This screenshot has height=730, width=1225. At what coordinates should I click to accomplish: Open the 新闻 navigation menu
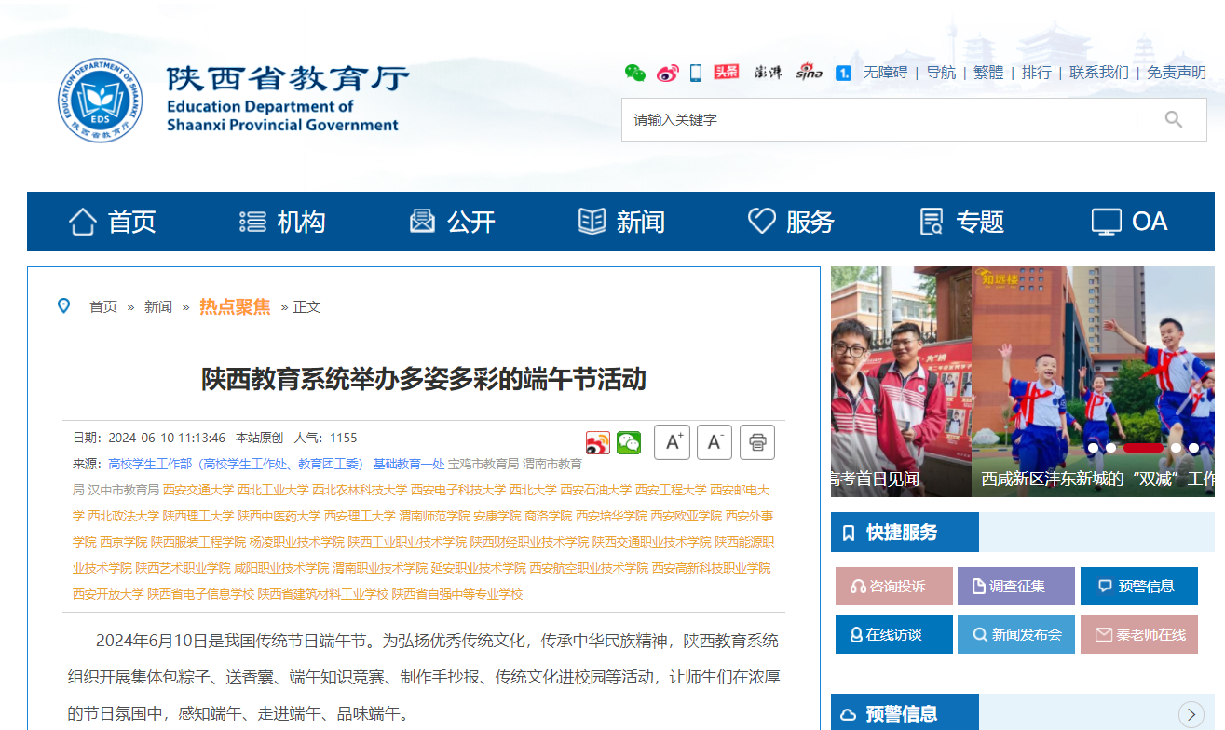(x=621, y=222)
